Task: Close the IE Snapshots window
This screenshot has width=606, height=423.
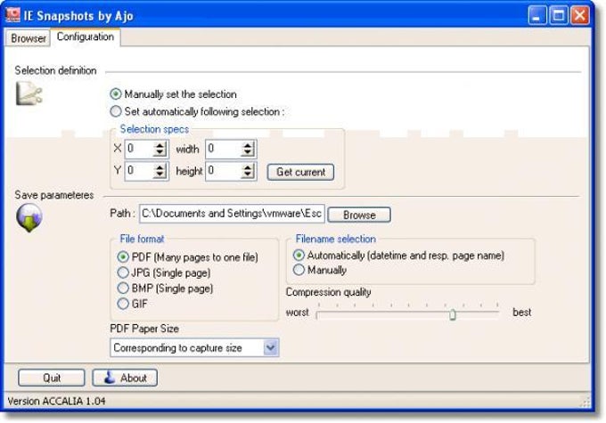Action: click(x=580, y=15)
